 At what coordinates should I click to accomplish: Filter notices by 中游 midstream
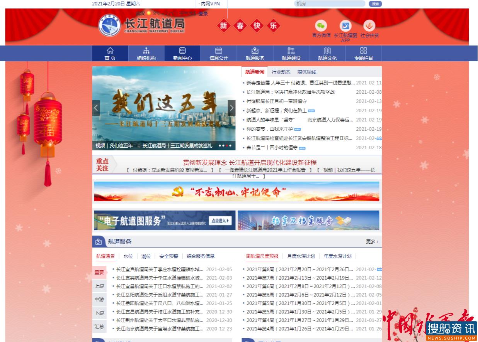pos(99,300)
